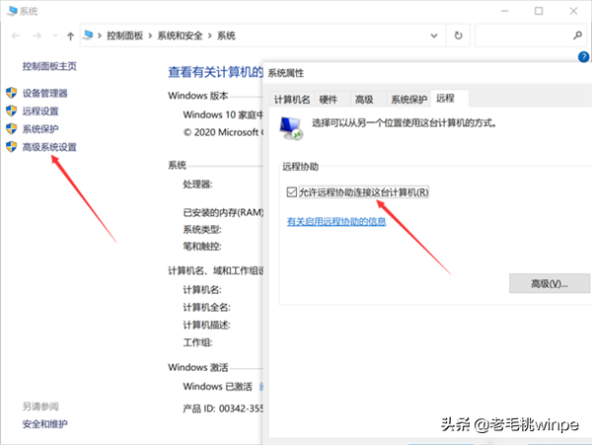This screenshot has width=592, height=445.
Task: Click shield icon beside 远程设置
Action: [x=11, y=111]
